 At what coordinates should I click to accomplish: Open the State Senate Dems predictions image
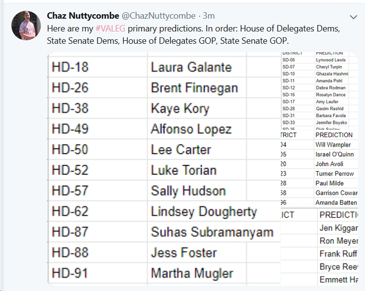[x=320, y=91]
